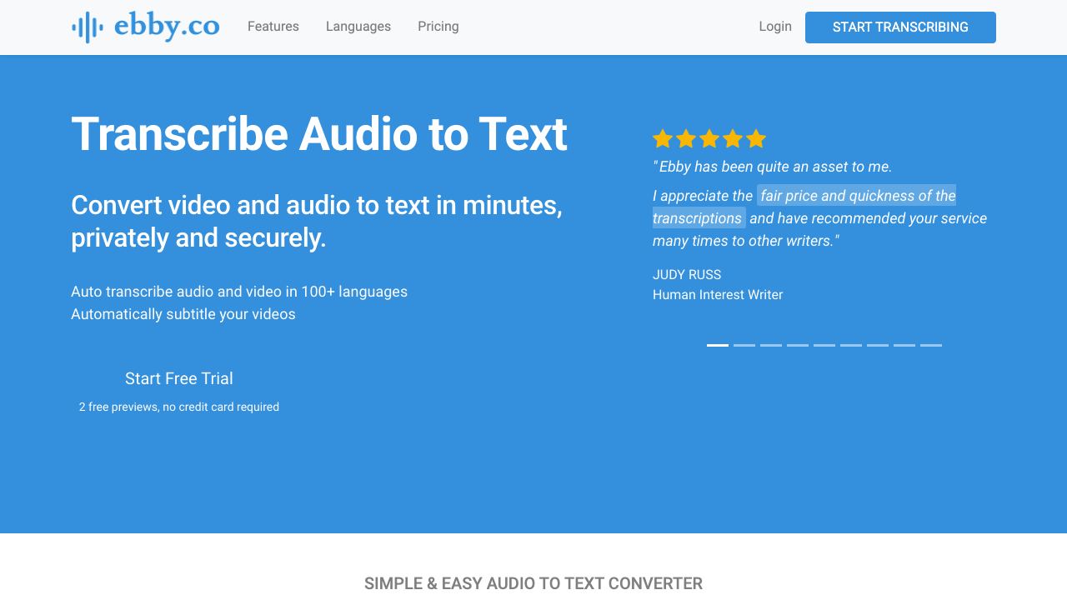Click highlighted 'fair price and quickness' text
The width and height of the screenshot is (1067, 600).
(858, 196)
